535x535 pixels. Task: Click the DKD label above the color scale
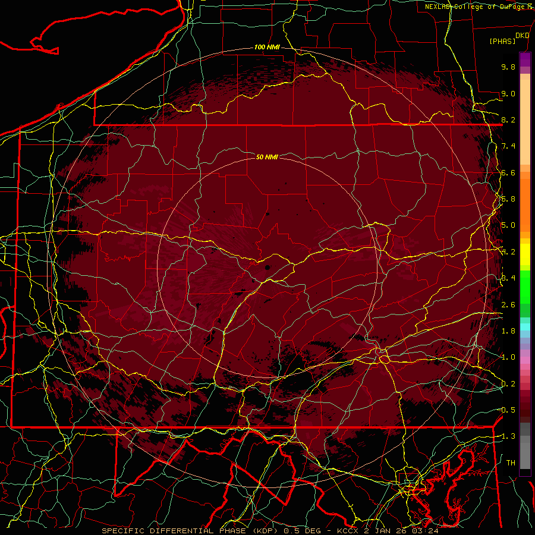522,35
